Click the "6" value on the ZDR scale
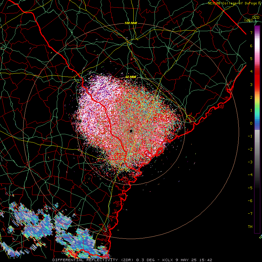 [251, 46]
